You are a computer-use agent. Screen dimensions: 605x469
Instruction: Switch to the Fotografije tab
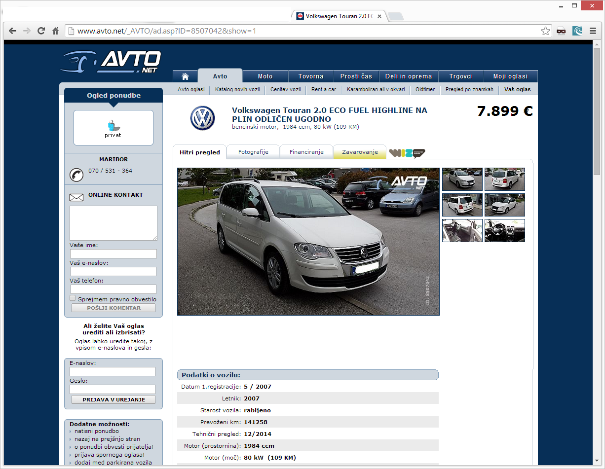click(253, 152)
